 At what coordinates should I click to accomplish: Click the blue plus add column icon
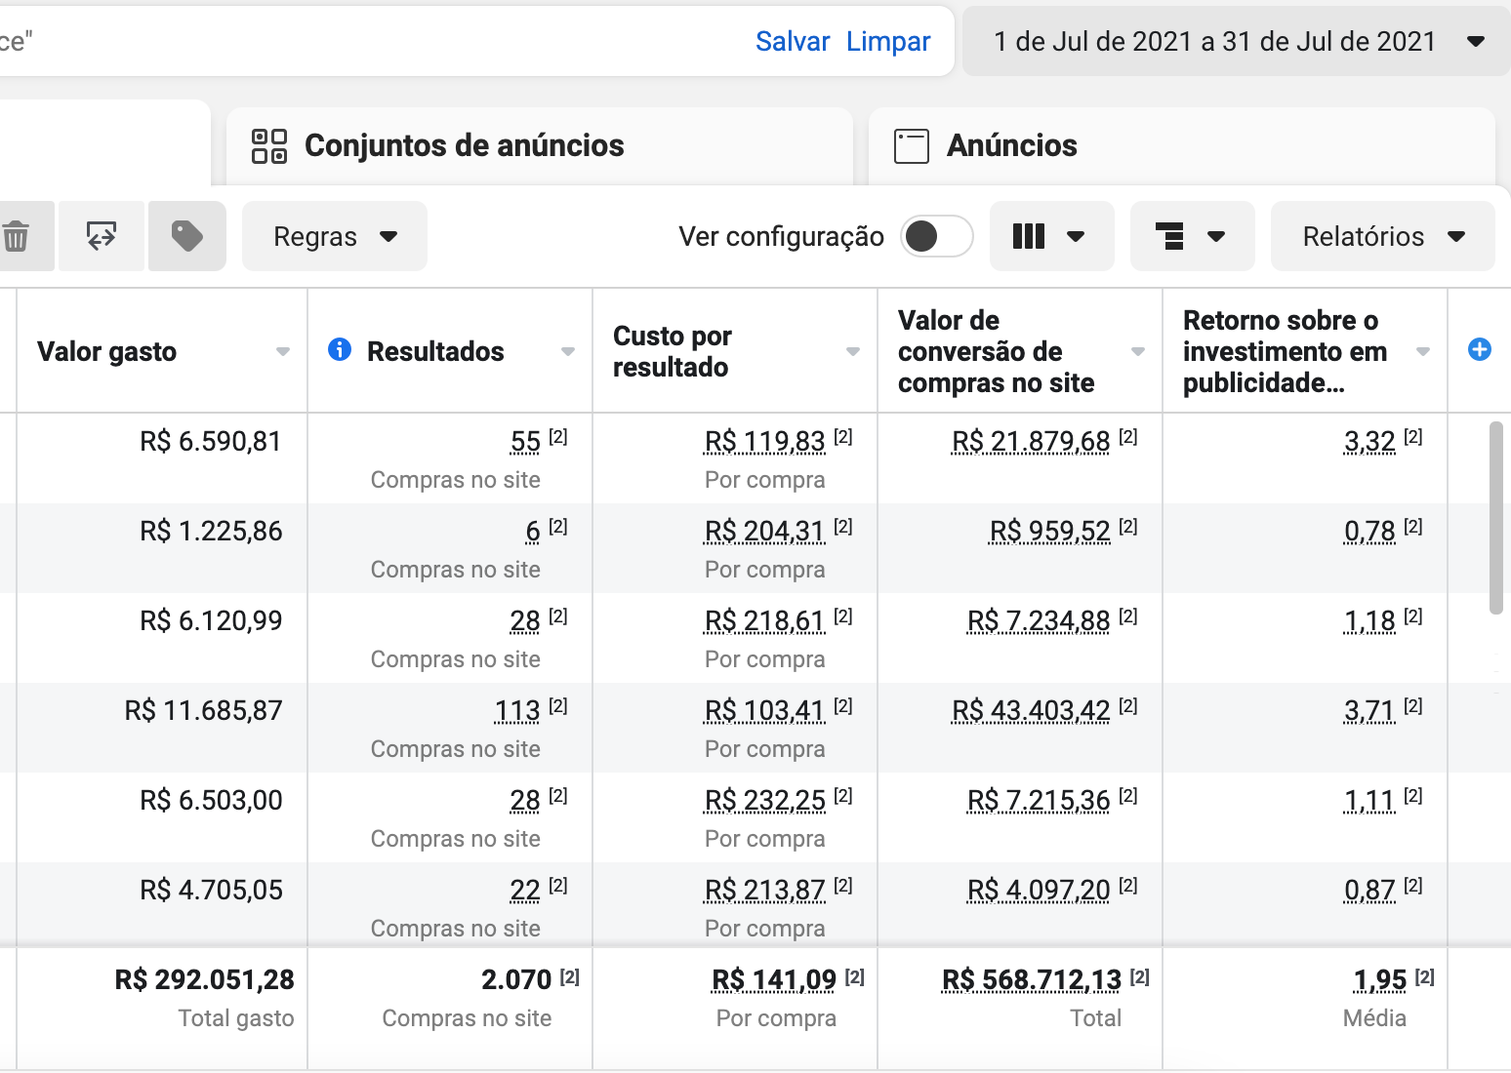click(x=1480, y=349)
